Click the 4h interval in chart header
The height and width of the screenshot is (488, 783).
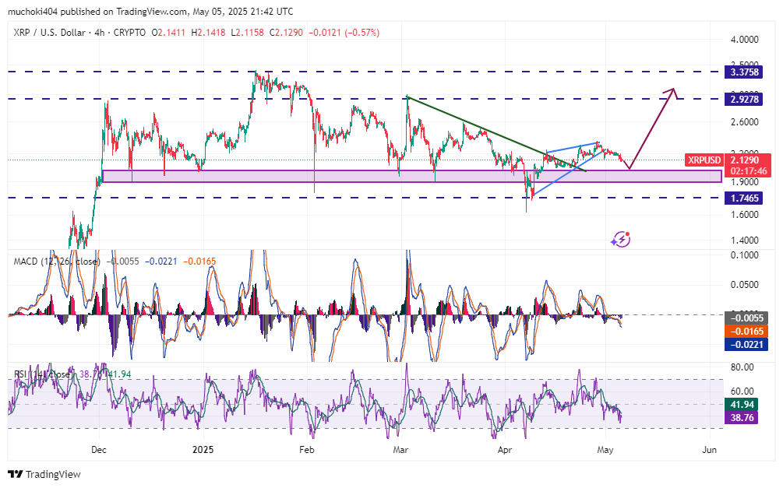point(104,32)
